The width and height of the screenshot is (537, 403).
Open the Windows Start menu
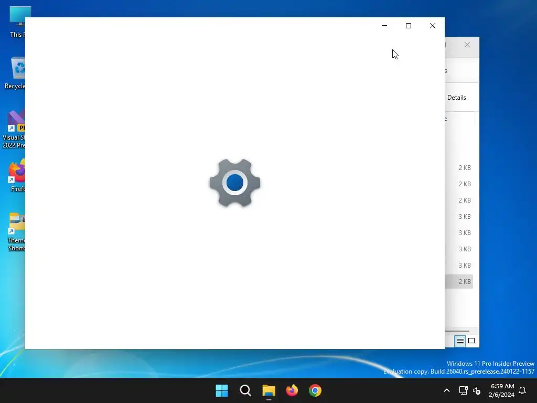pos(222,390)
